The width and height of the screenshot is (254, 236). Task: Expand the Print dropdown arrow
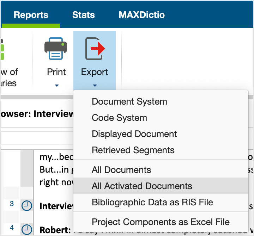tap(57, 85)
